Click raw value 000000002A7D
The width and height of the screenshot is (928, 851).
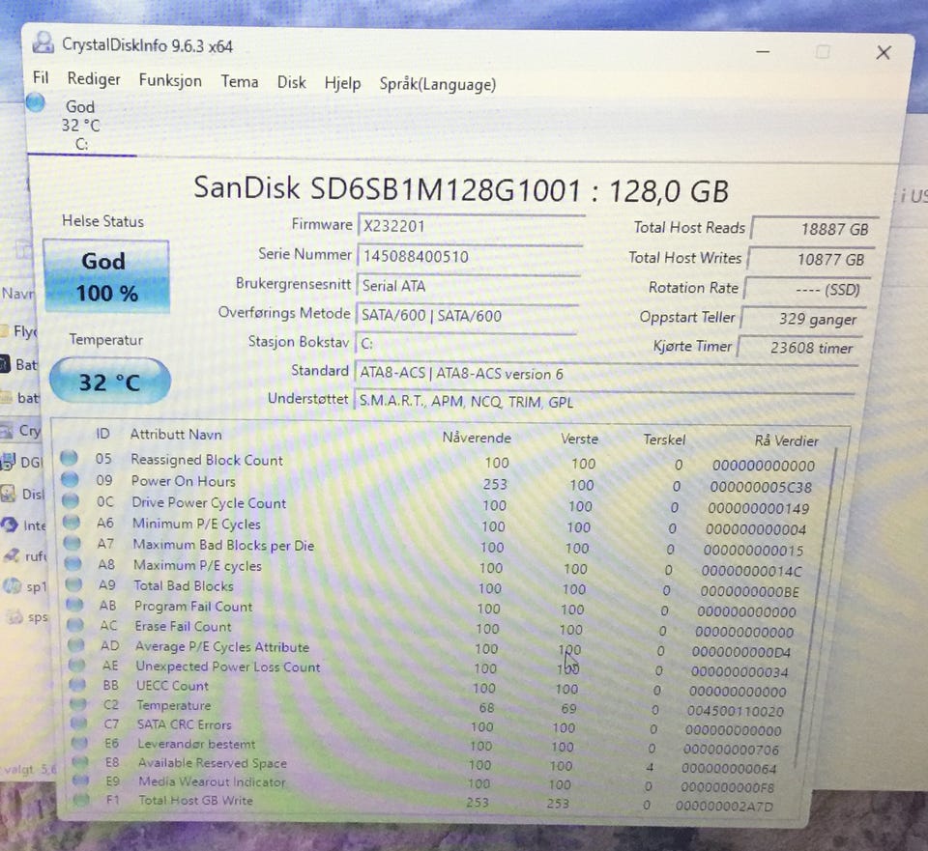click(x=724, y=806)
